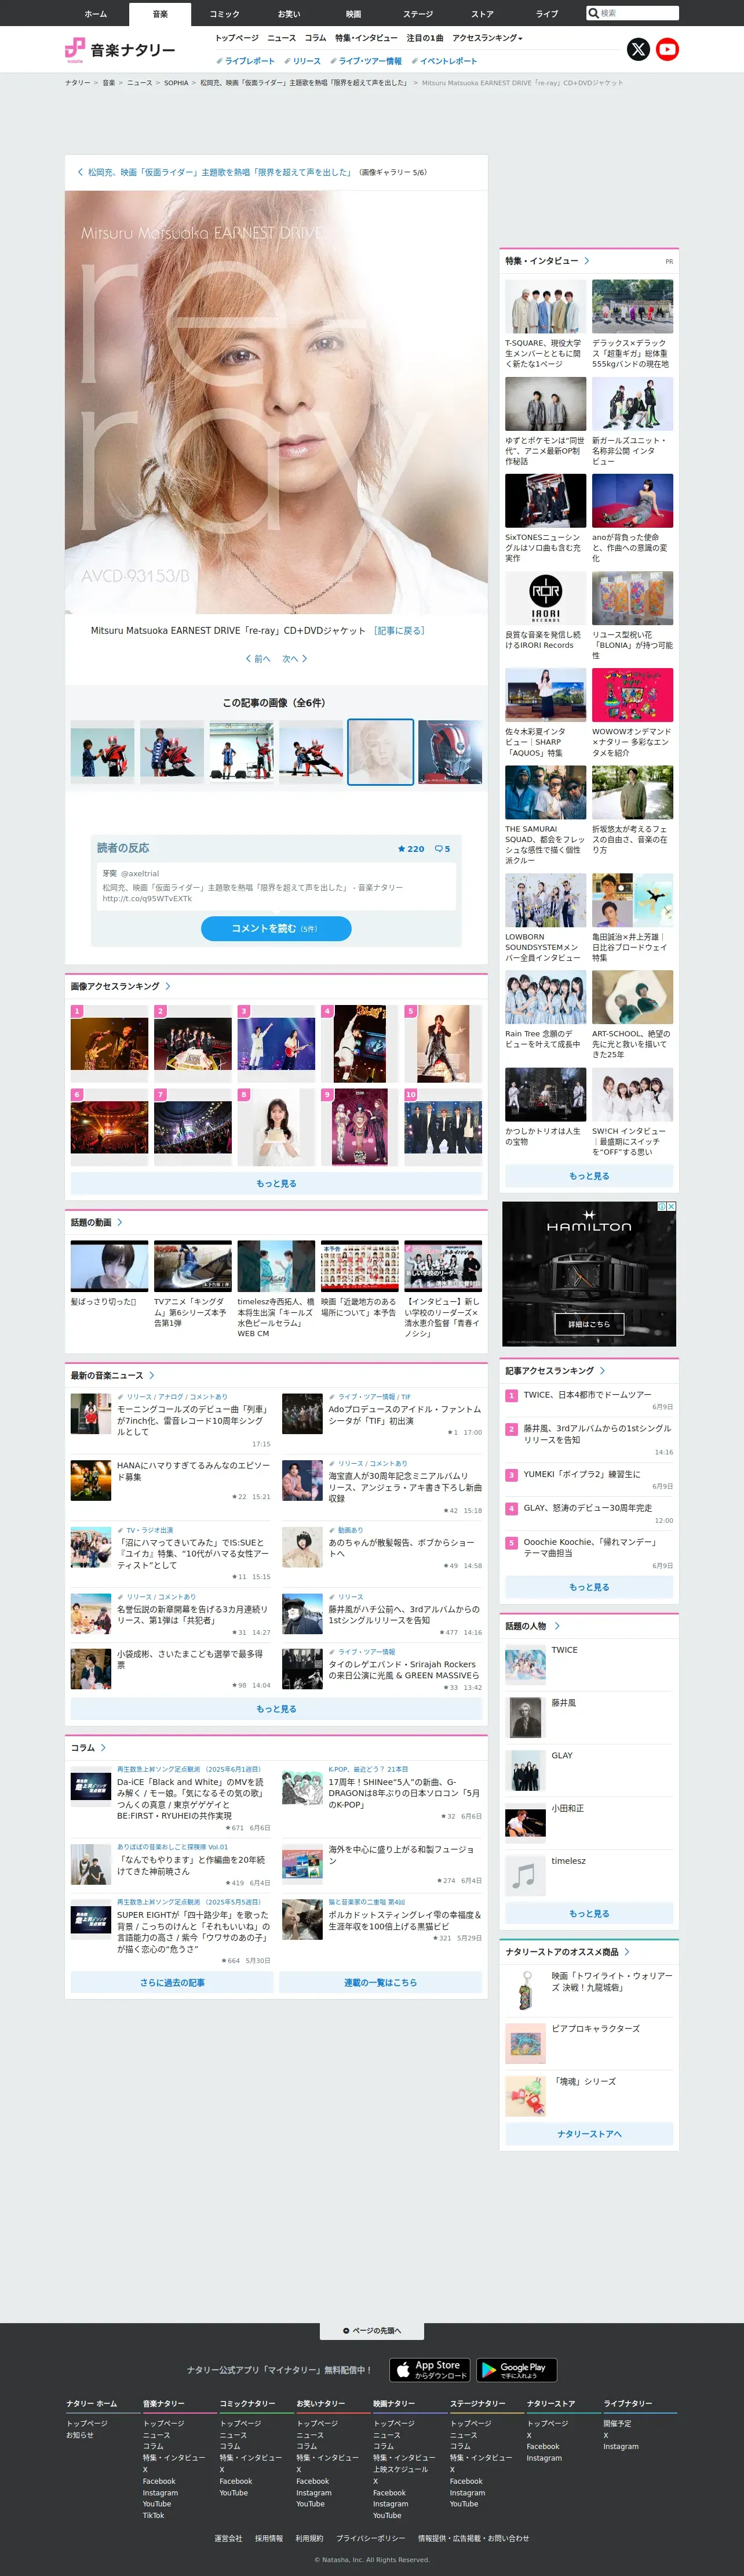
Task: Open the イベントレポート tag link
Action: 443,61
